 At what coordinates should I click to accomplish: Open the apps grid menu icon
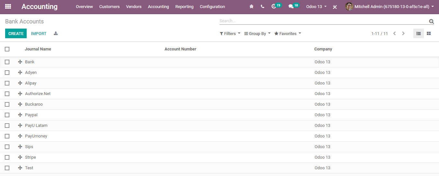tap(8, 6)
